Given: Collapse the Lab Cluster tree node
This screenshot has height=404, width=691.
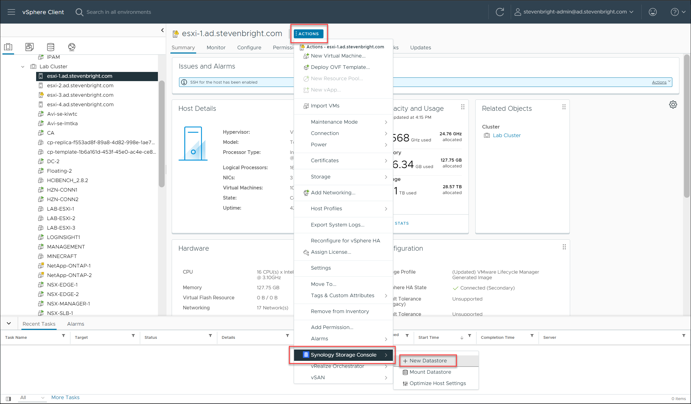Looking at the screenshot, I should (23, 66).
